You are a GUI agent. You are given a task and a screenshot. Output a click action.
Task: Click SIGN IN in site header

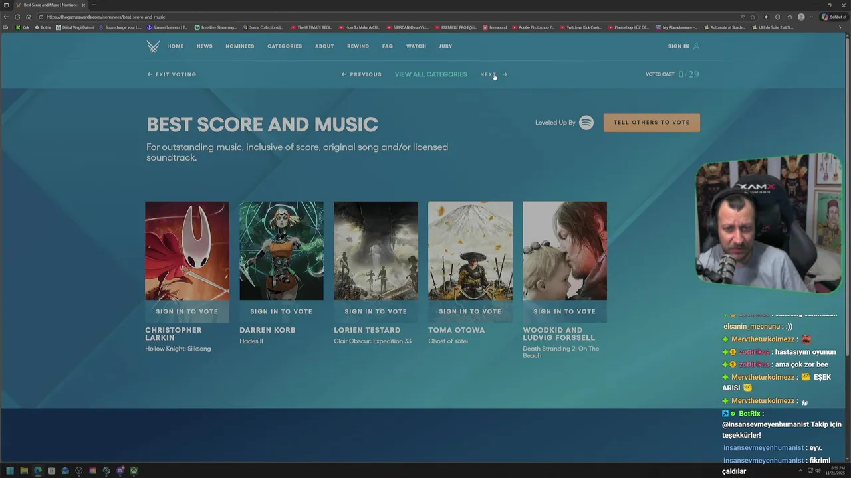click(x=679, y=46)
